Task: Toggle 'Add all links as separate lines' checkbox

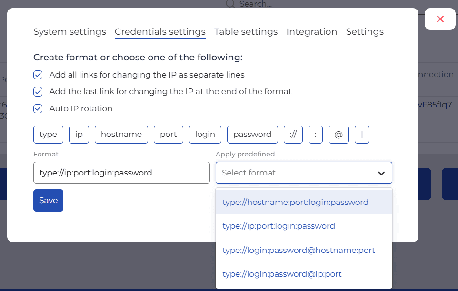Action: [x=38, y=75]
